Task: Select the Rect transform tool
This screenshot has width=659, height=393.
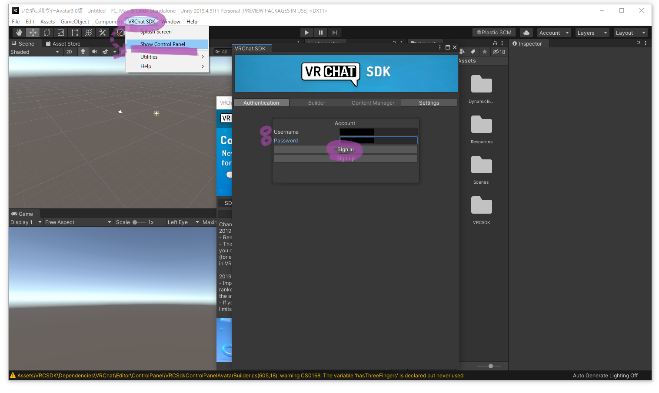Action: coord(74,33)
